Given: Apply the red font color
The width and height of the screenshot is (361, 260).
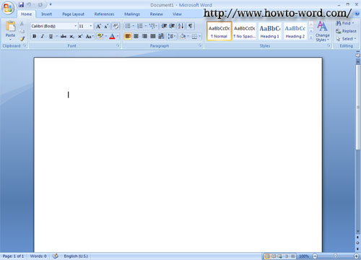Looking at the screenshot, I should pyautogui.click(x=112, y=36).
